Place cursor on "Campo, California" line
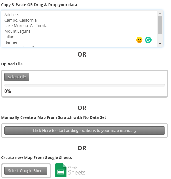 coord(21,20)
